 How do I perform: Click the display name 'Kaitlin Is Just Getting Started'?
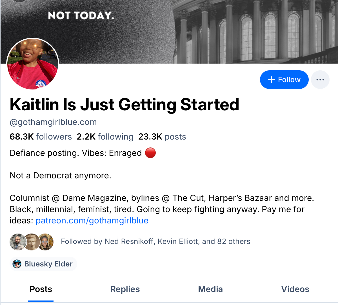coord(124,105)
